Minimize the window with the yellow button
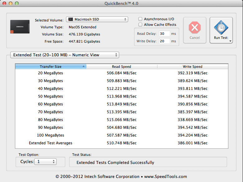Screen dimensions: 243x182 [11, 3]
